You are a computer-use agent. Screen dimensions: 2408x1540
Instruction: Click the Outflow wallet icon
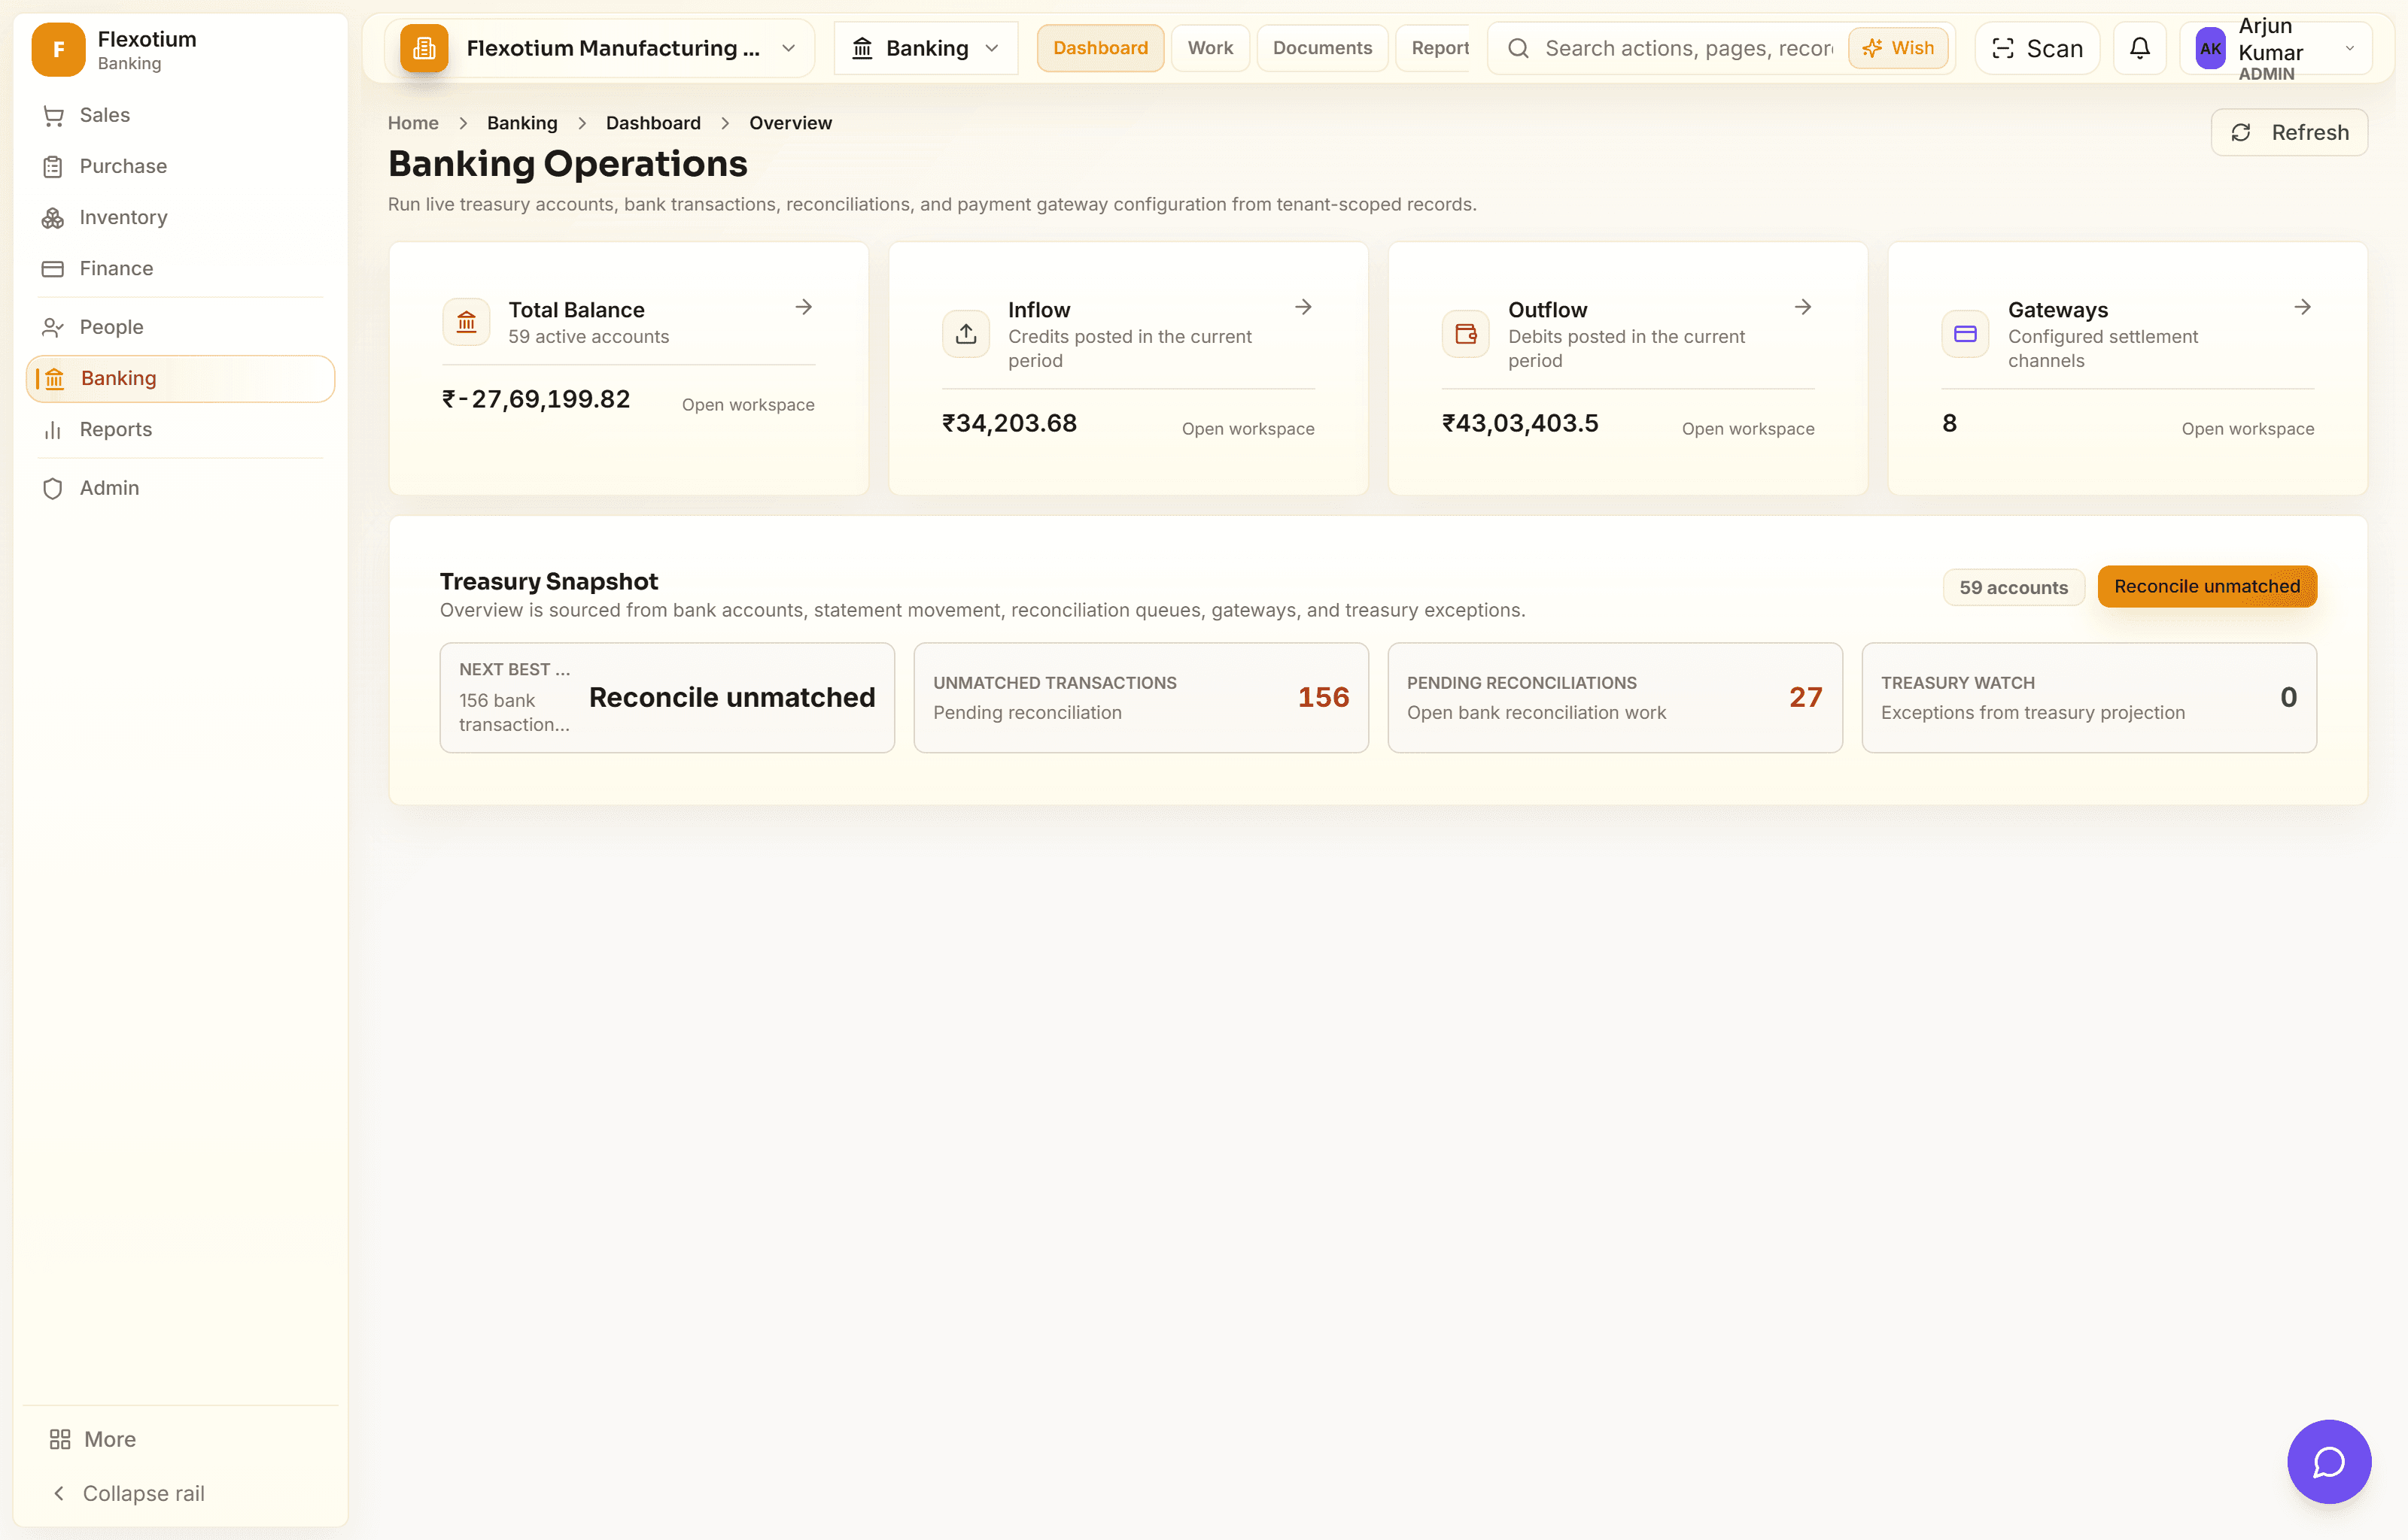click(x=1466, y=334)
